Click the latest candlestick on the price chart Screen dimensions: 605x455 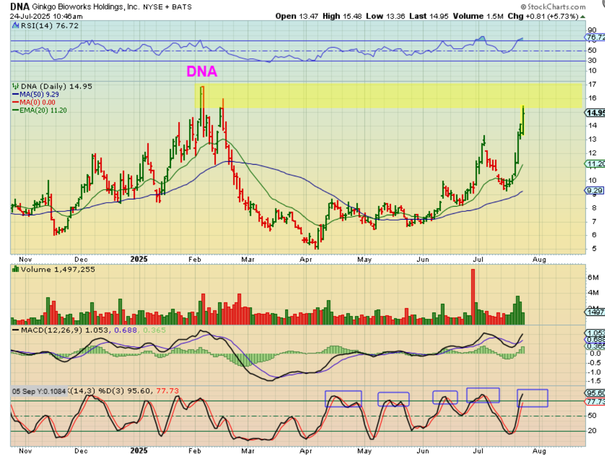coord(523,120)
